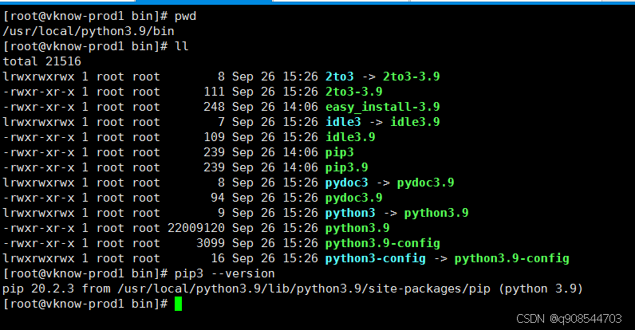Click the /usr/local/python3.9/bin path output

click(86, 31)
